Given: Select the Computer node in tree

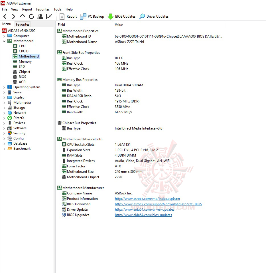Looking at the screenshot, I should [x=18, y=36].
